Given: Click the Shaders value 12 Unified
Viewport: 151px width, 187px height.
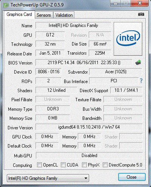Looking at the screenshot, I should [x=56, y=90].
